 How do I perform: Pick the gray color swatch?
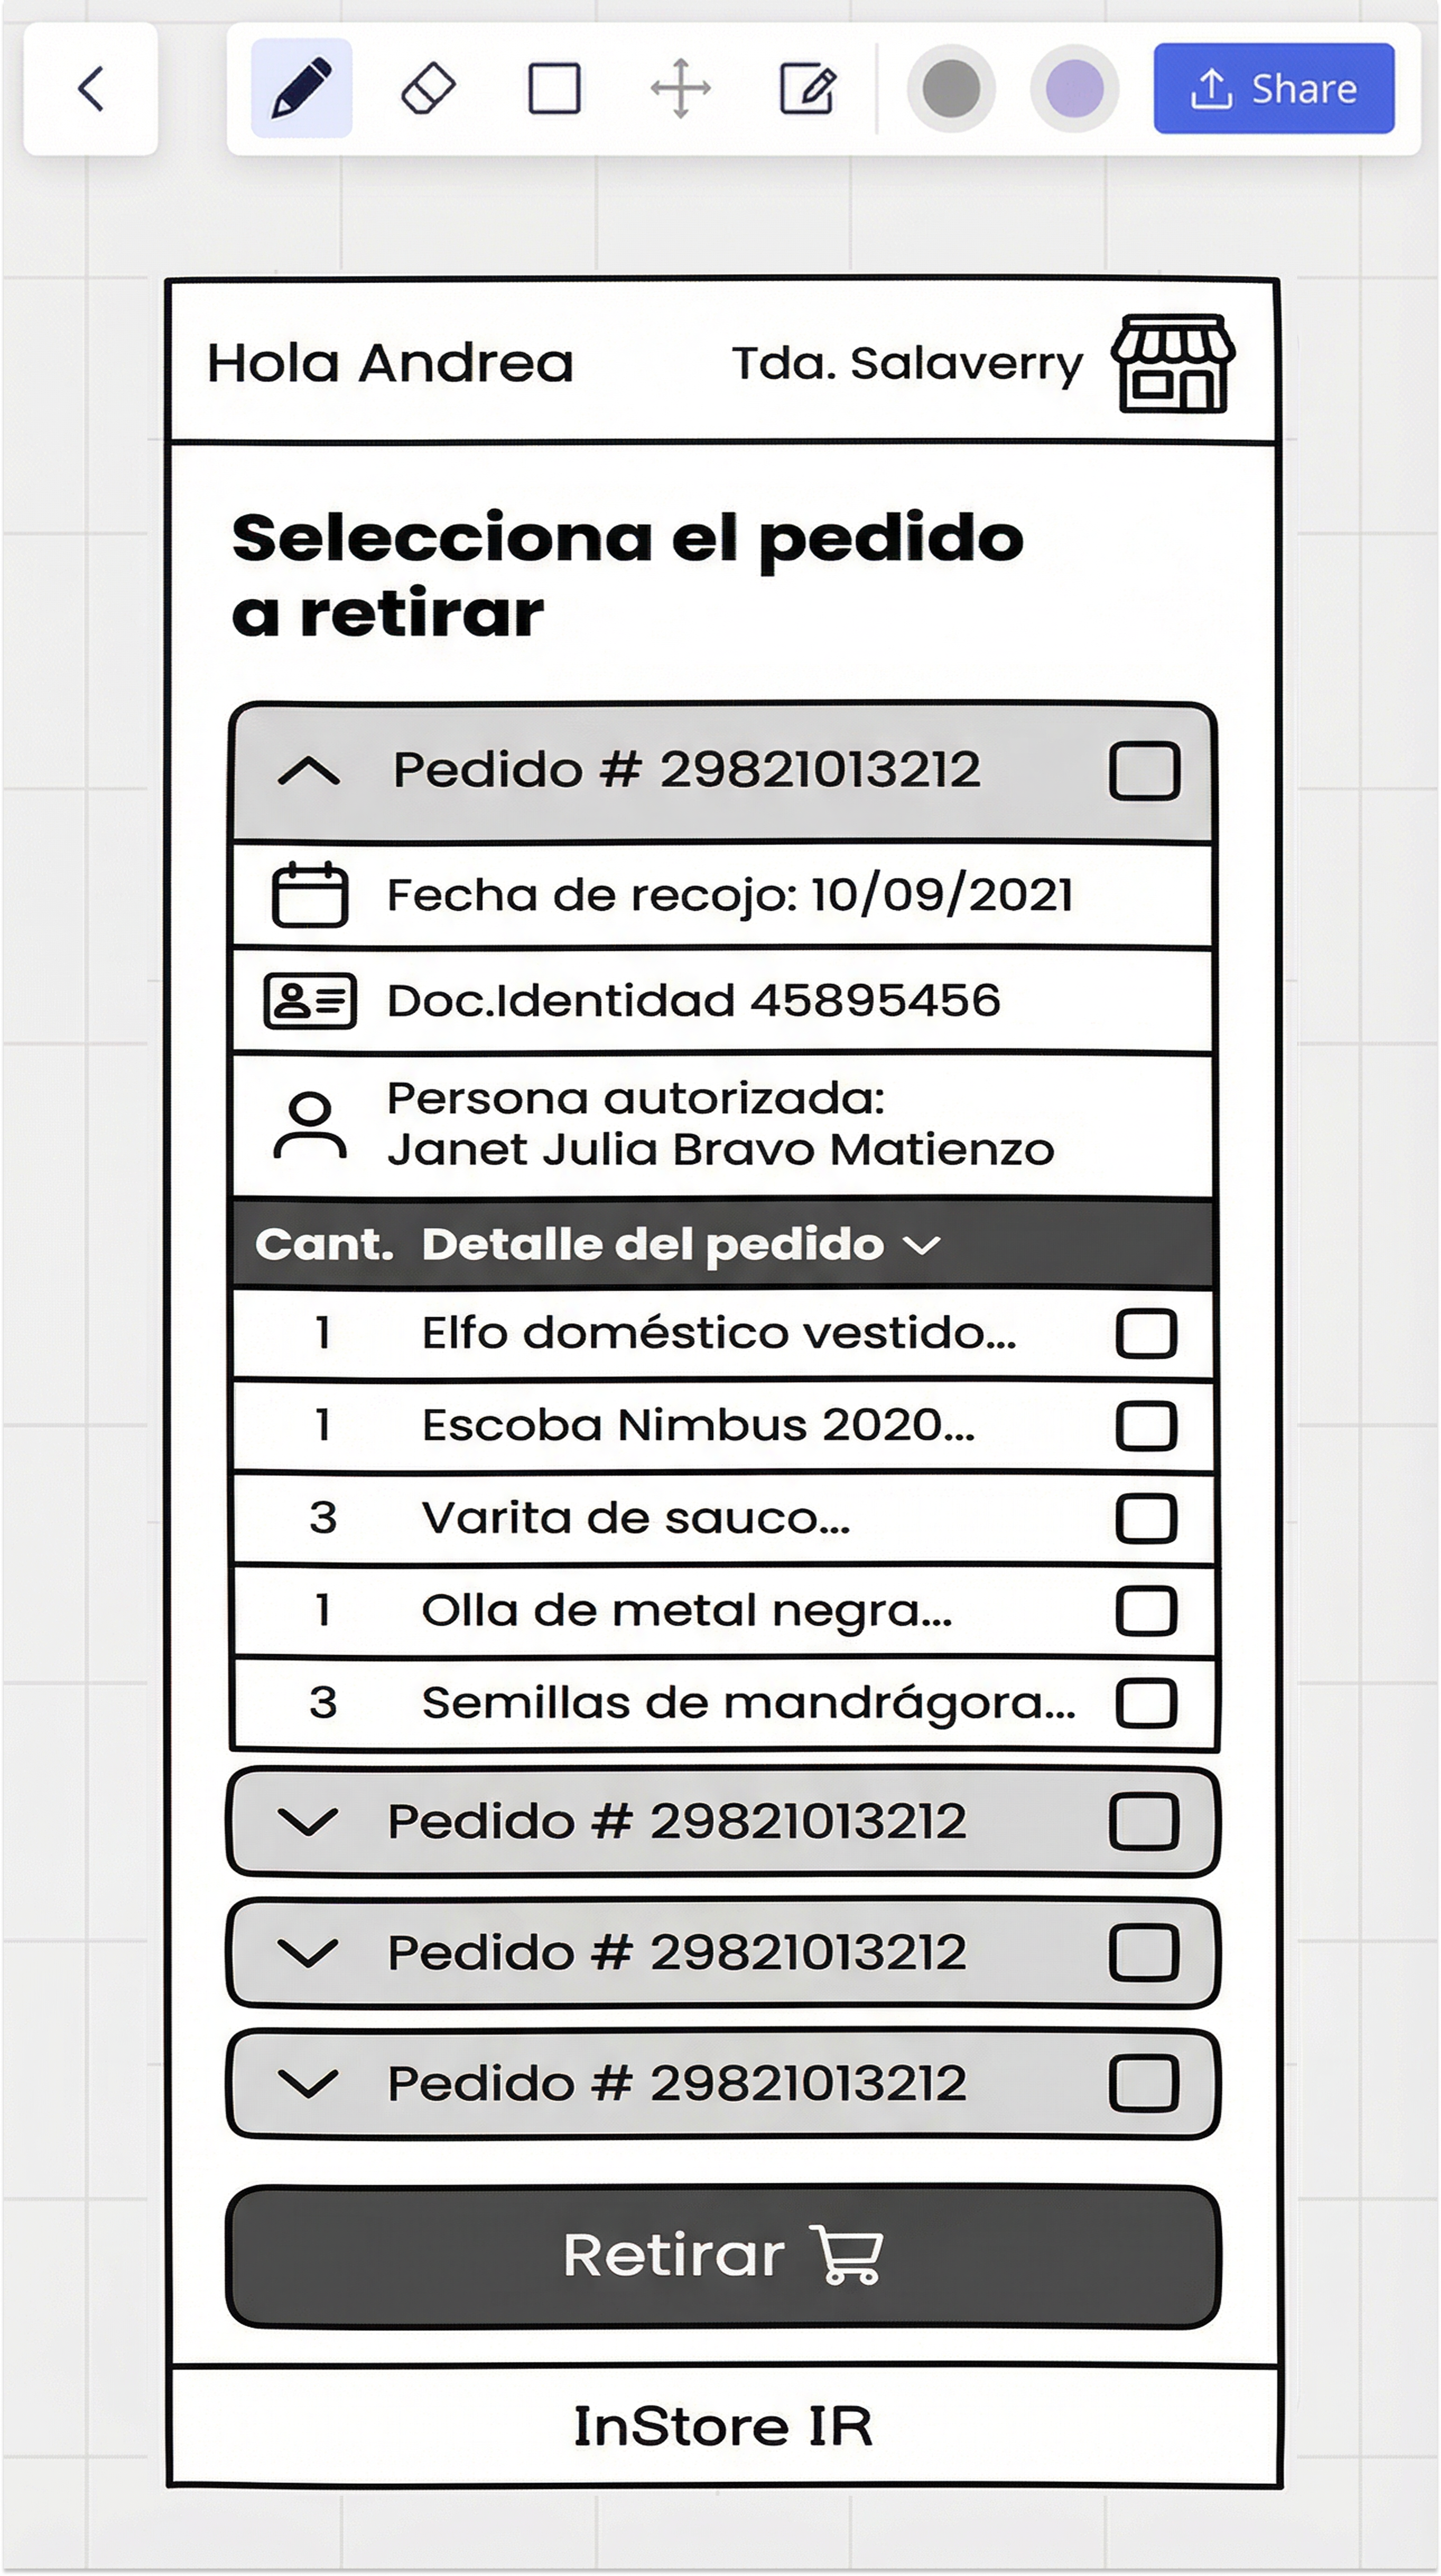pos(950,88)
